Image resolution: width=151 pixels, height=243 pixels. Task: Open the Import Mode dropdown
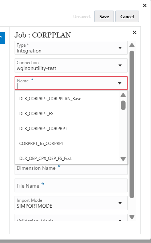[x=71, y=203]
